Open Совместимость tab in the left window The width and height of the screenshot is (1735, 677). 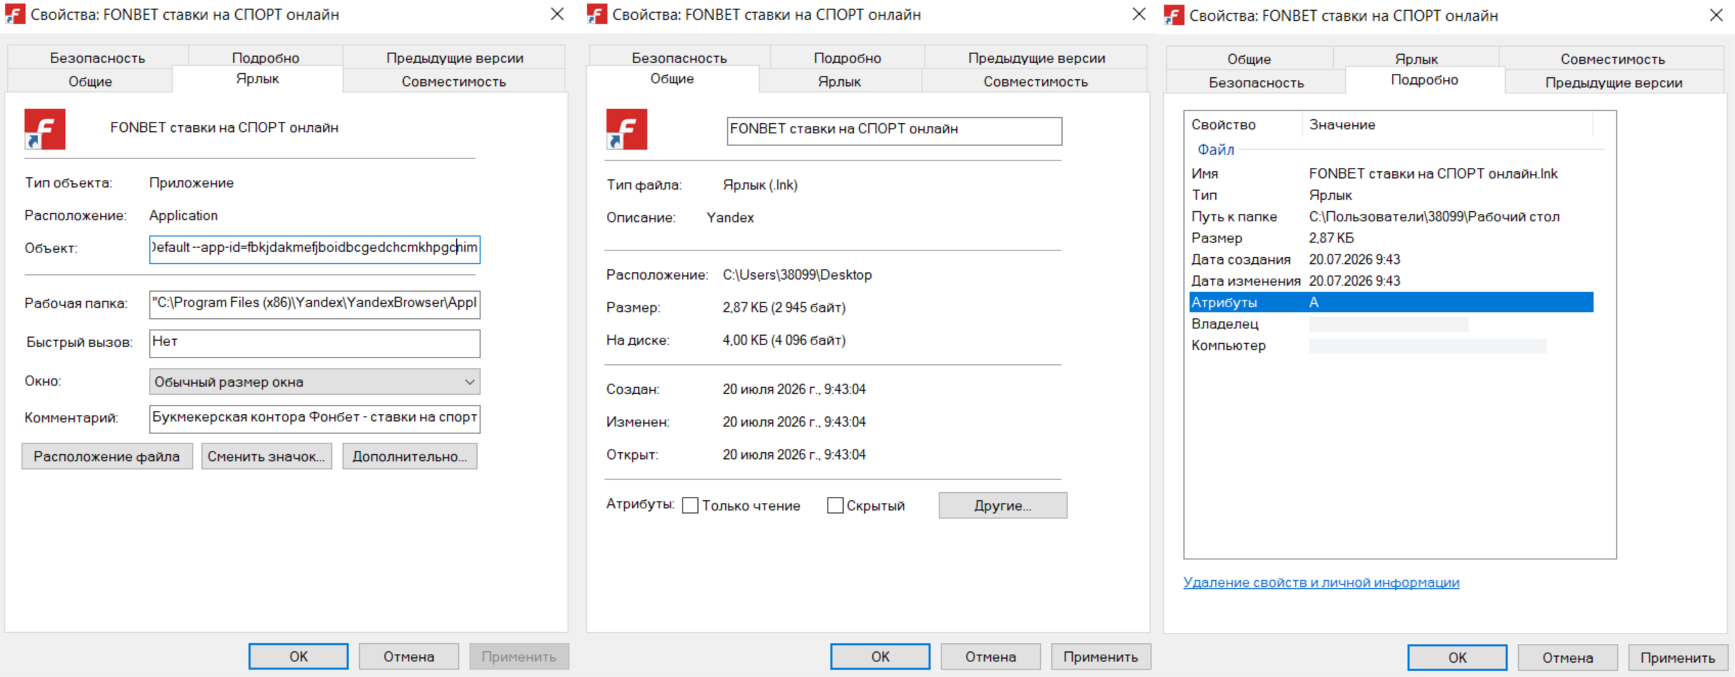(454, 81)
